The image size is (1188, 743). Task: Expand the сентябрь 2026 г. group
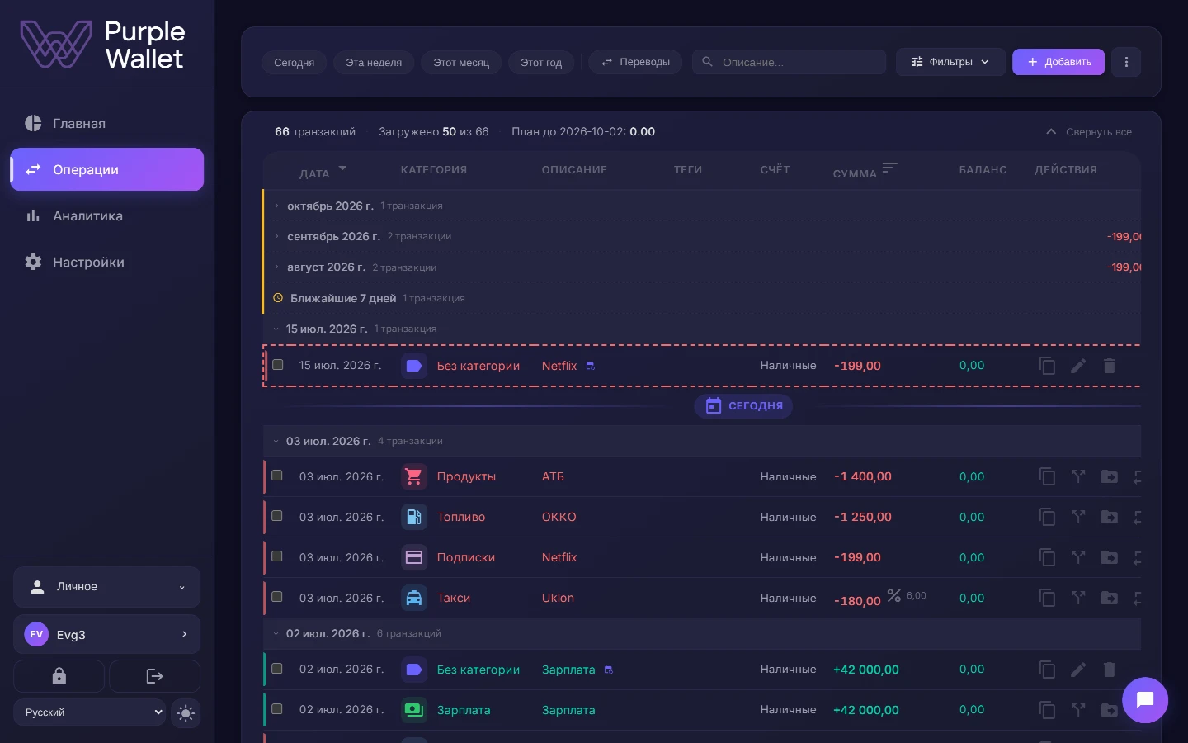276,236
